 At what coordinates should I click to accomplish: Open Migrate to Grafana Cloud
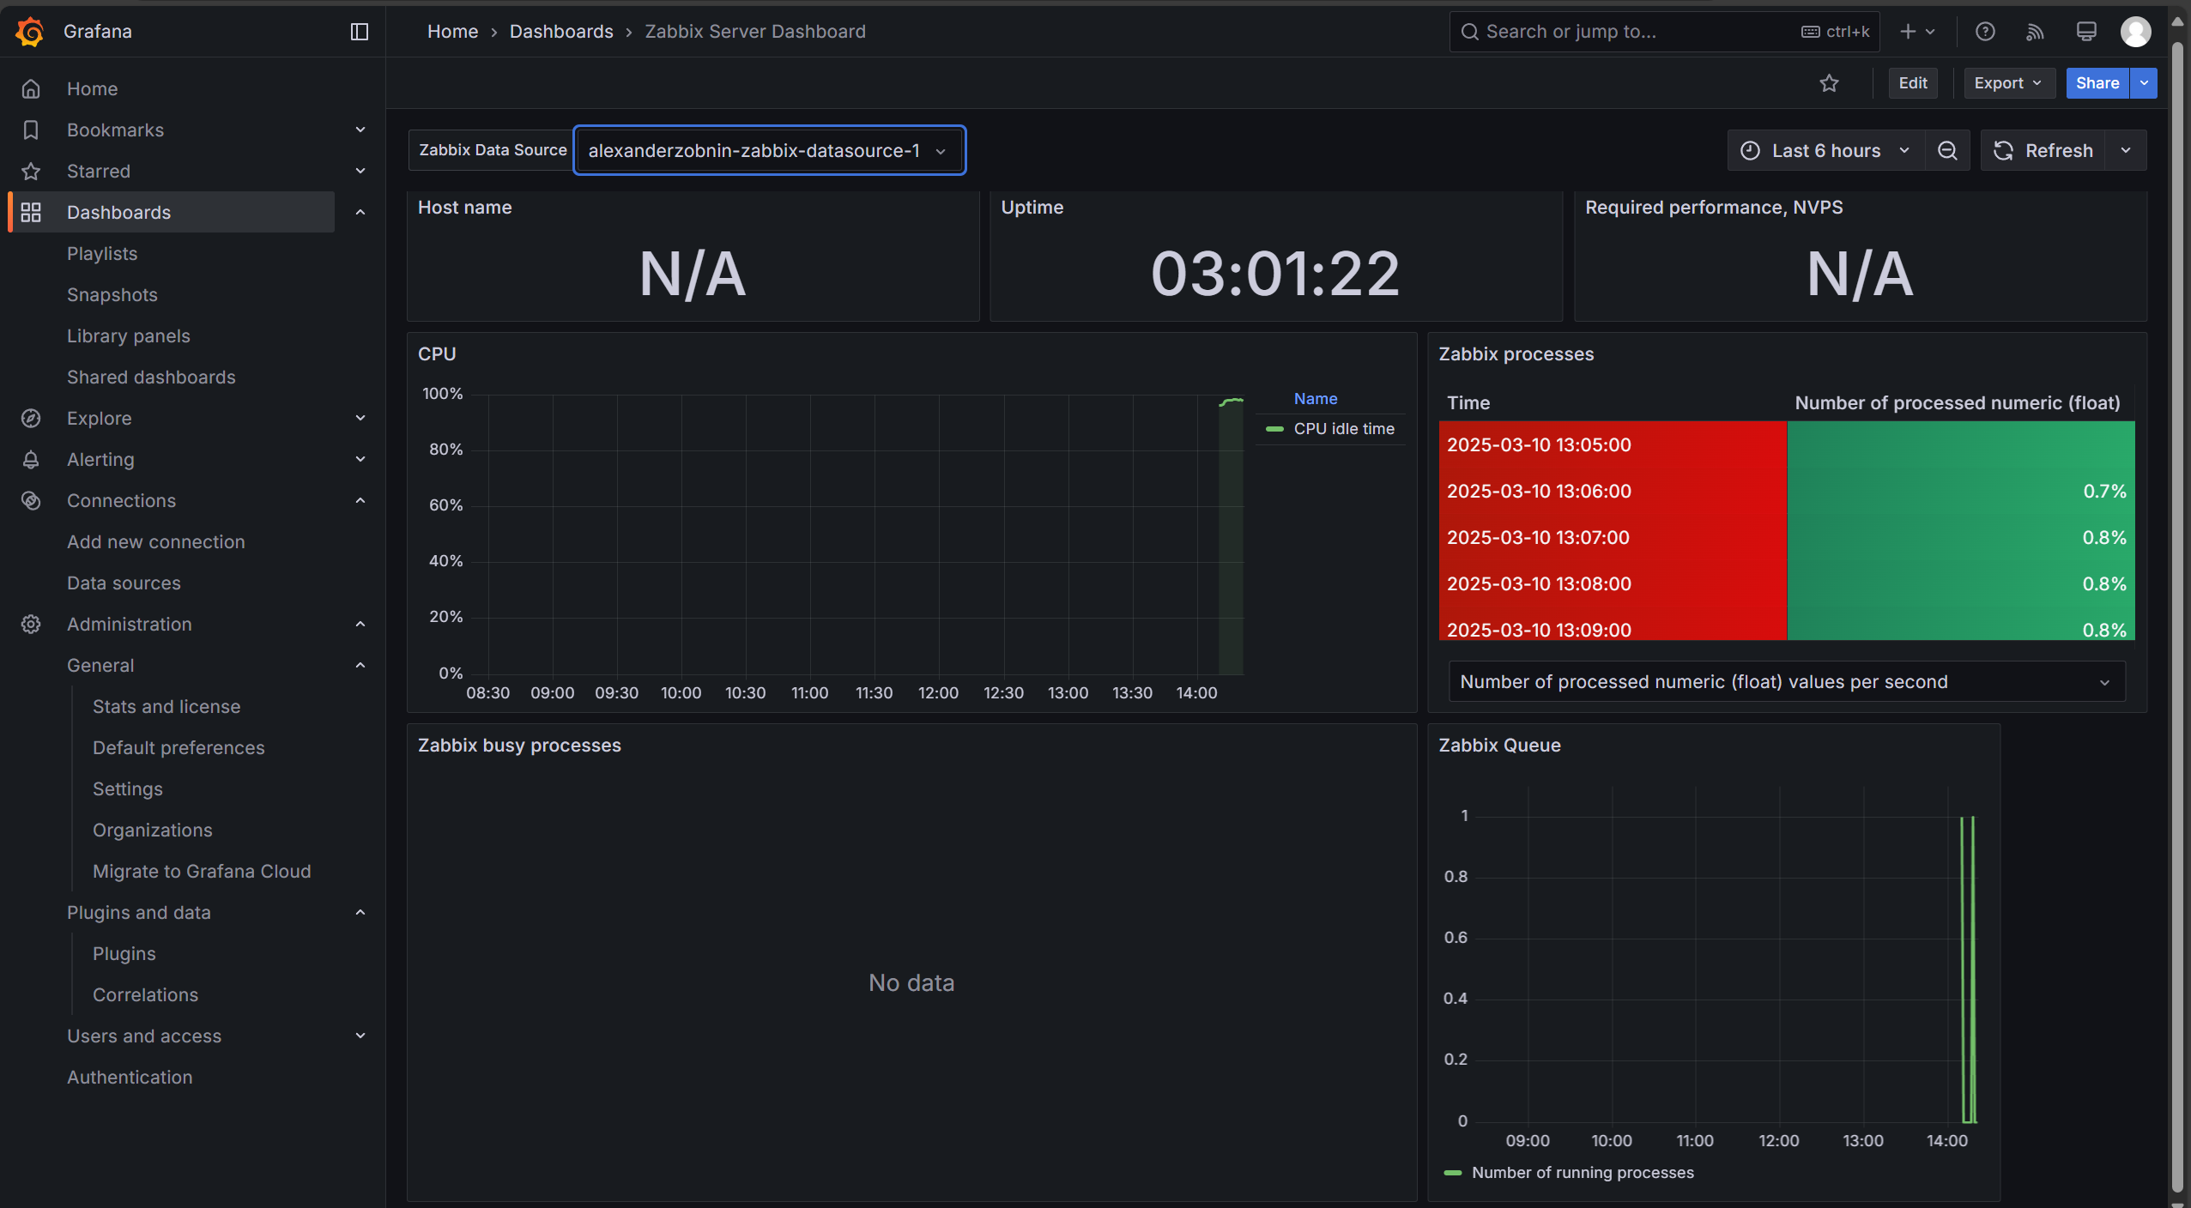[202, 871]
